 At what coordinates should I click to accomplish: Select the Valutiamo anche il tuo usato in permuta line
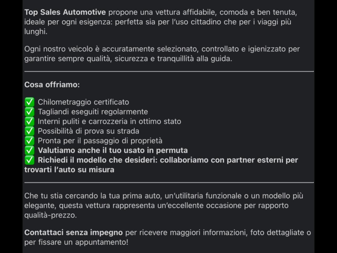pyautogui.click(x=113, y=150)
